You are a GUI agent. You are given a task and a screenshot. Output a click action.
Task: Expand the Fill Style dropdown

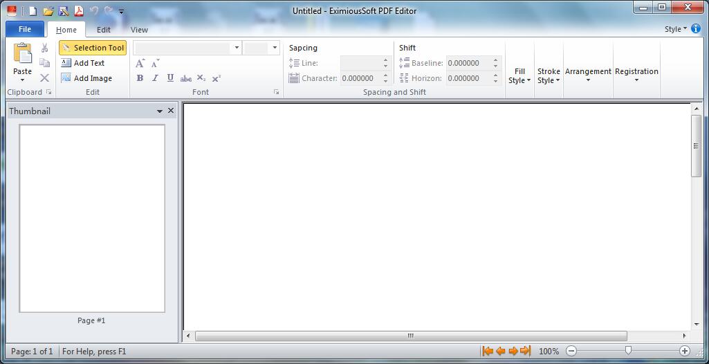[x=519, y=76]
